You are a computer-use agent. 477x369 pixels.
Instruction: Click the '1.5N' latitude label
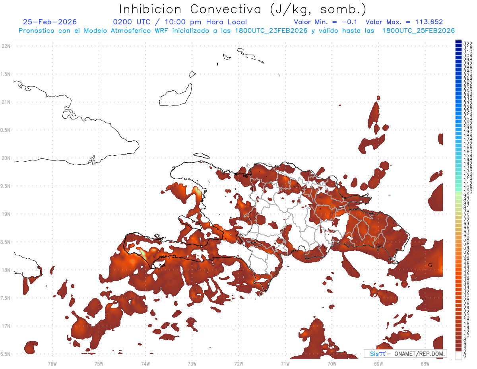[6, 74]
